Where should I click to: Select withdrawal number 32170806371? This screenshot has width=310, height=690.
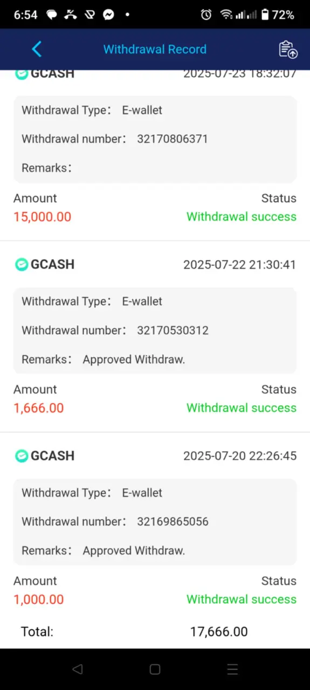coord(173,139)
